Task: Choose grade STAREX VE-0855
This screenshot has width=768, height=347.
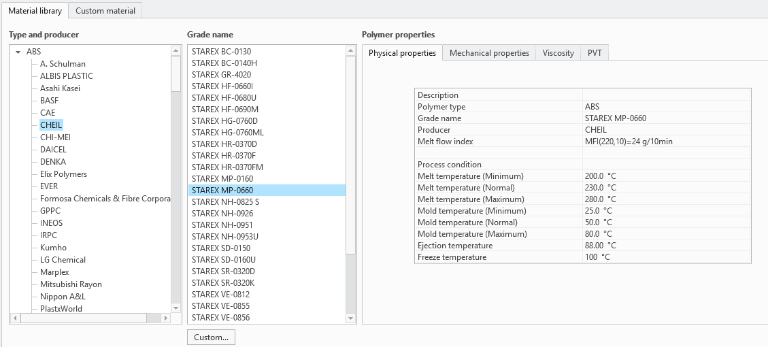Action: click(x=267, y=305)
